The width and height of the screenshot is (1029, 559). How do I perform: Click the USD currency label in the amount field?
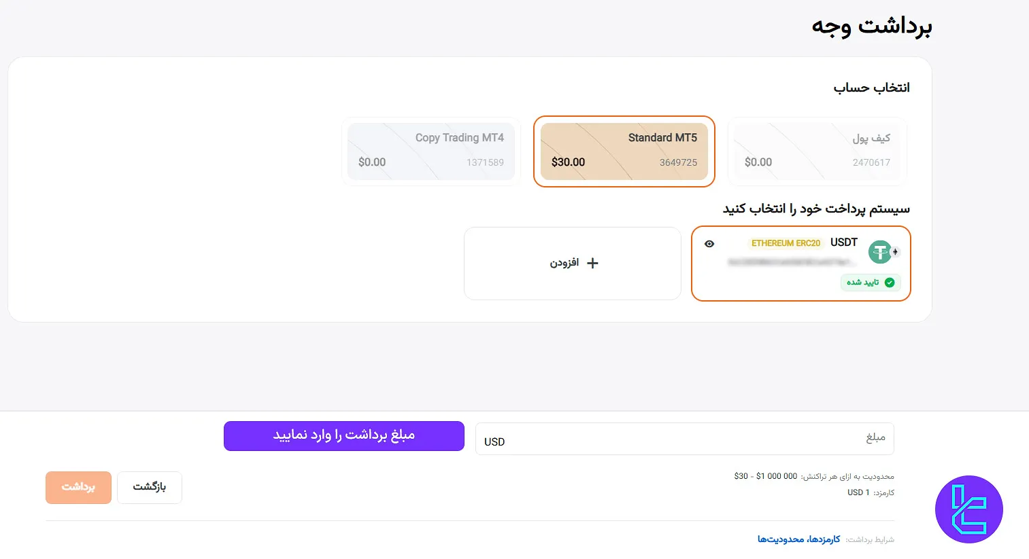pyautogui.click(x=494, y=441)
